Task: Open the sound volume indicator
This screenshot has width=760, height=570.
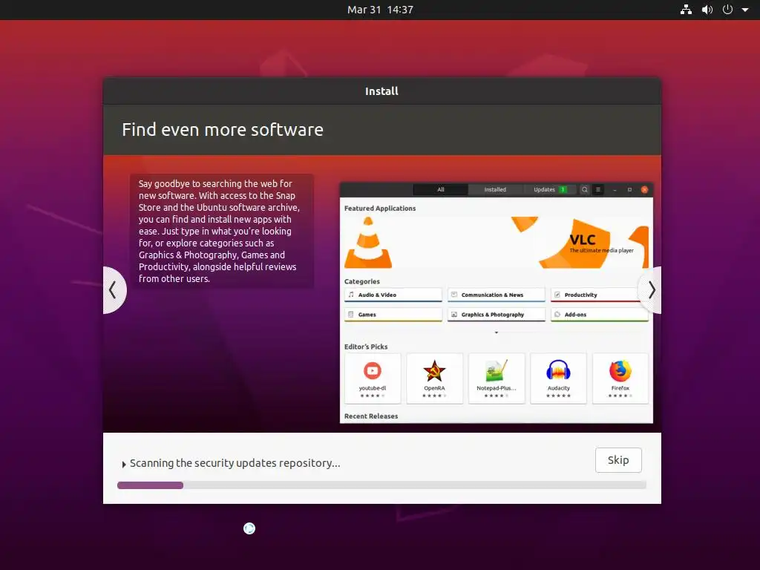Action: [707, 10]
